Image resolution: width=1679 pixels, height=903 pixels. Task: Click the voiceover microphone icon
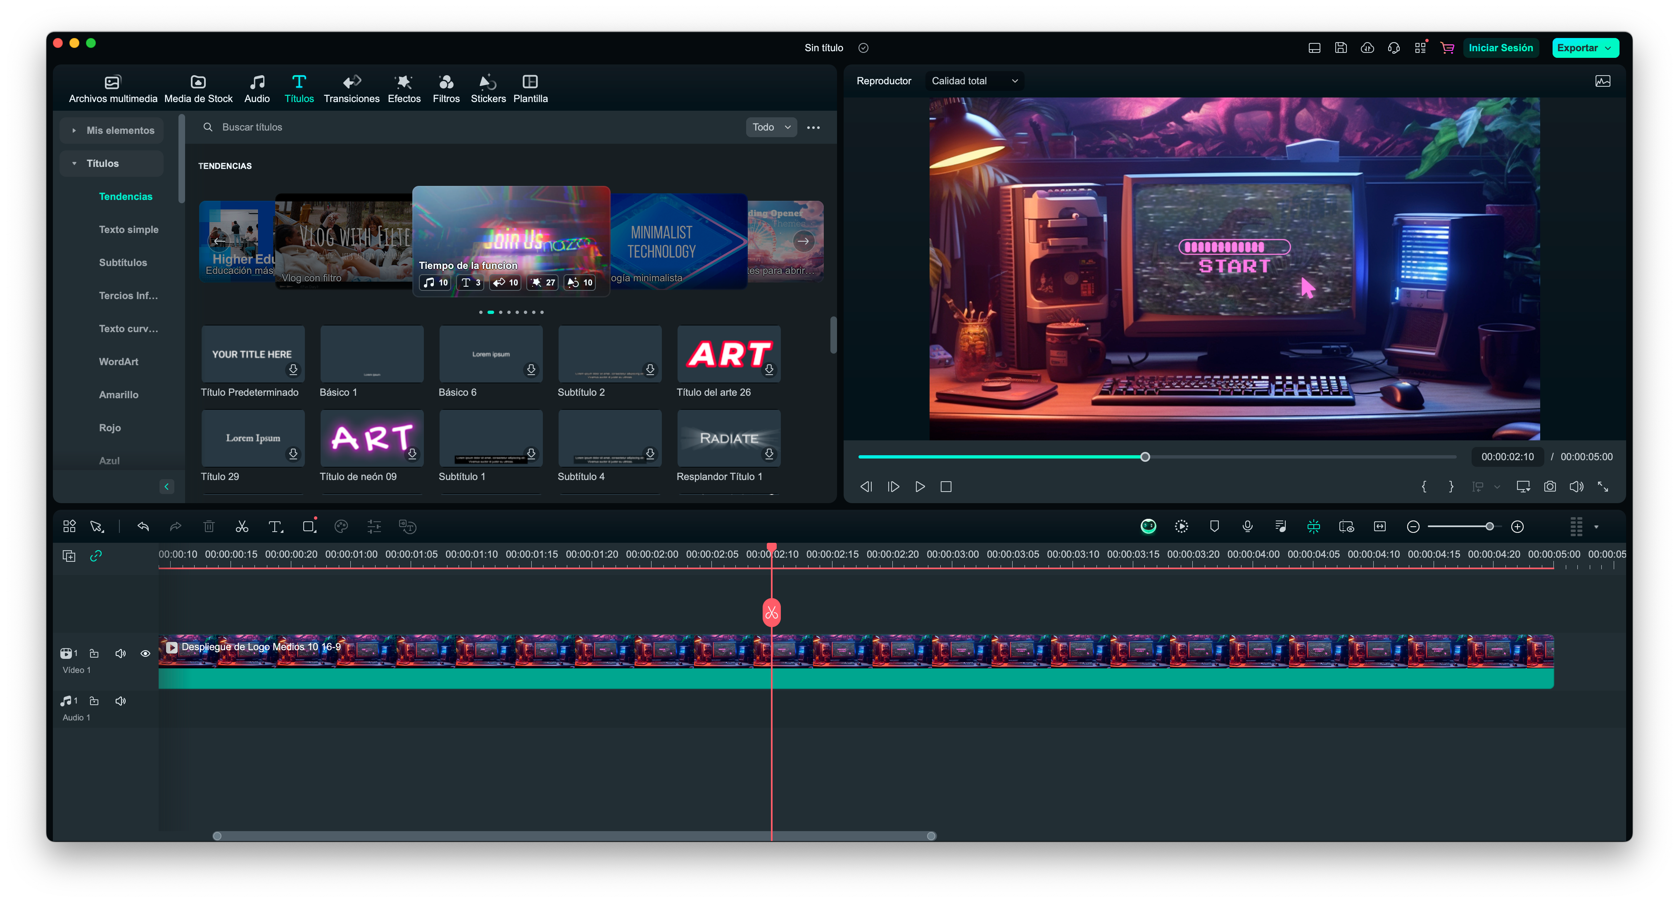(1247, 526)
